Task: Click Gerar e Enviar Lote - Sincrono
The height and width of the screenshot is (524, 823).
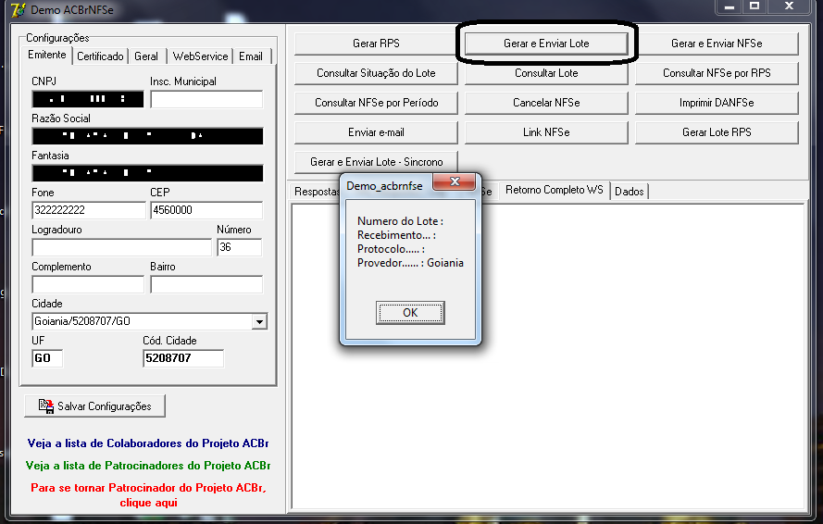Action: click(x=376, y=162)
